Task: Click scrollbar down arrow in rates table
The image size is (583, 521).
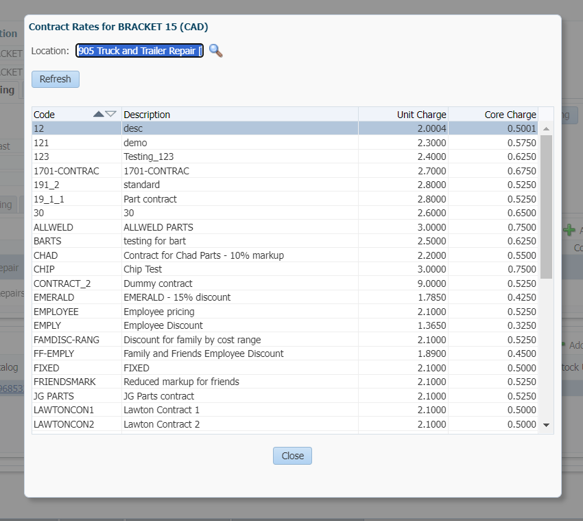Action: point(547,425)
